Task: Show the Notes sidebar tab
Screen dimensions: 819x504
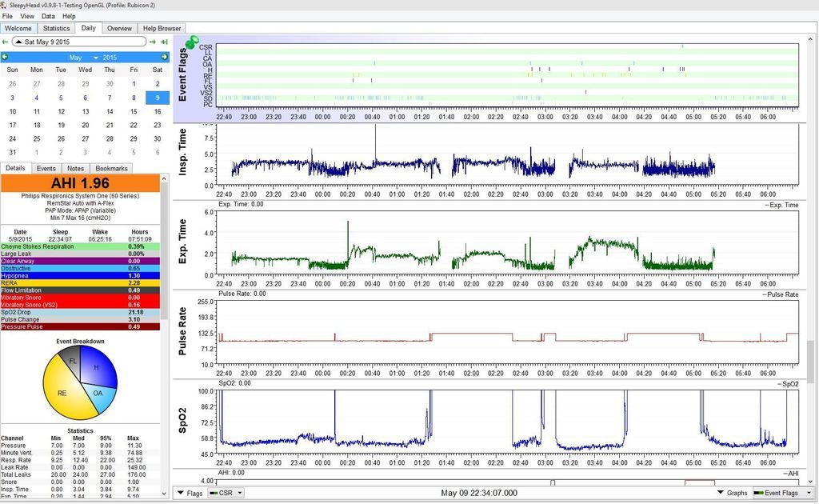Action: 75,168
